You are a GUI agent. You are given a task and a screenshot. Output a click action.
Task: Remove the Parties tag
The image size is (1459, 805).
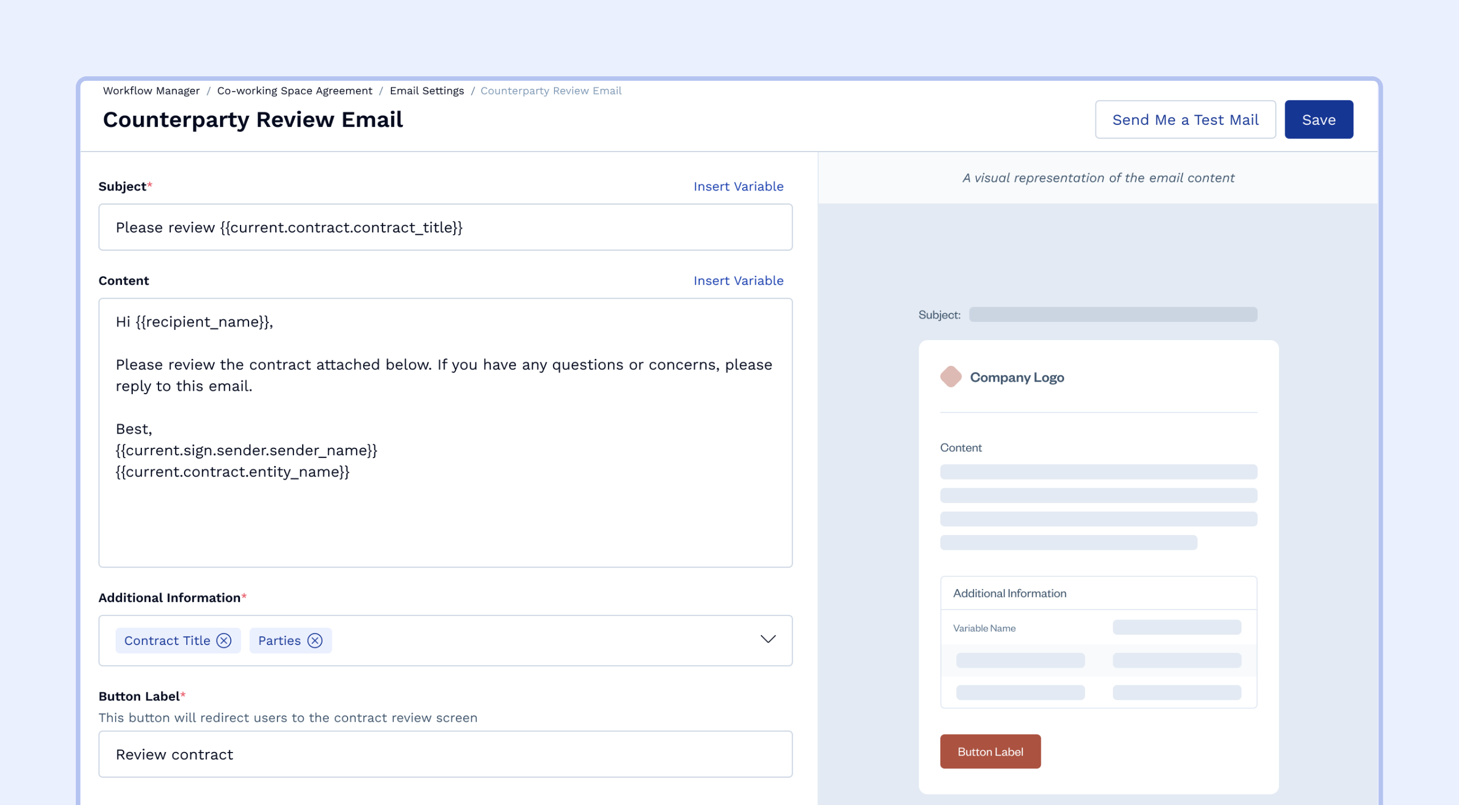point(315,640)
